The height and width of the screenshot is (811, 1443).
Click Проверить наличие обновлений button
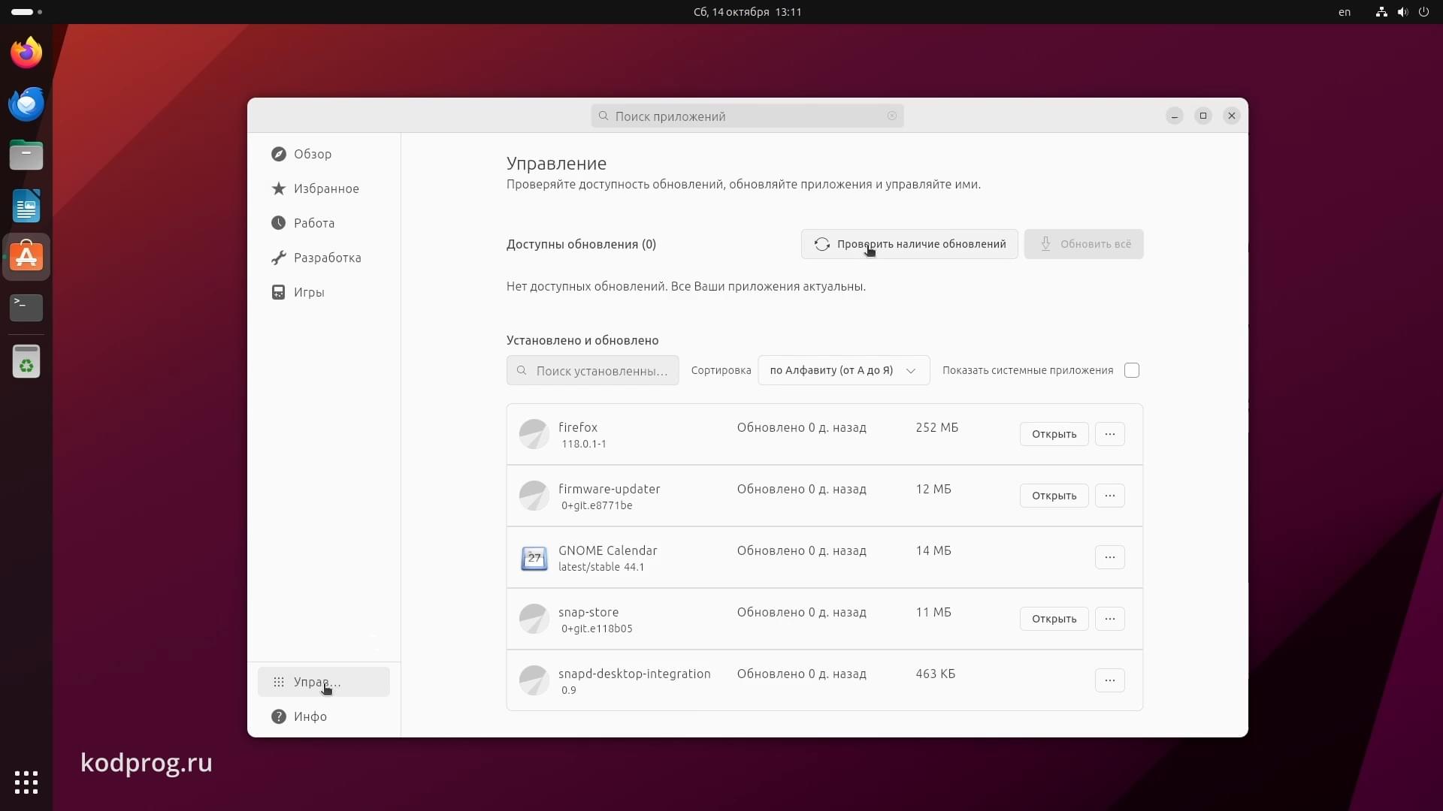[909, 244]
